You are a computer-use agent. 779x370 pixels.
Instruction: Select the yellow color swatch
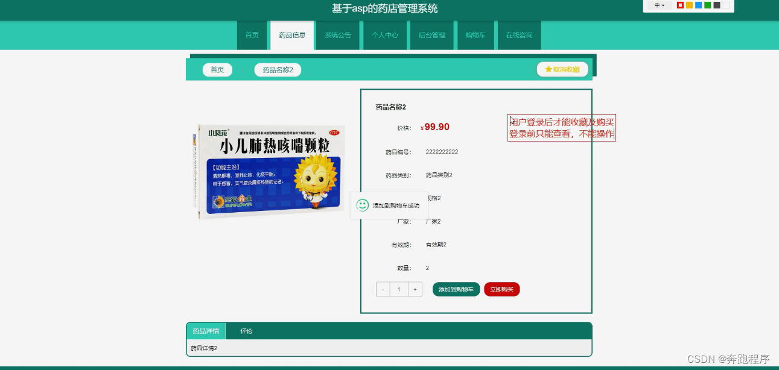[689, 5]
